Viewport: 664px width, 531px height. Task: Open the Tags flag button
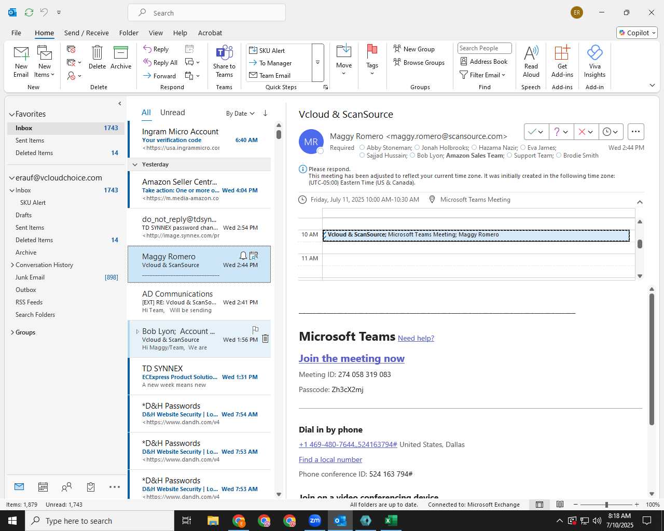372,61
